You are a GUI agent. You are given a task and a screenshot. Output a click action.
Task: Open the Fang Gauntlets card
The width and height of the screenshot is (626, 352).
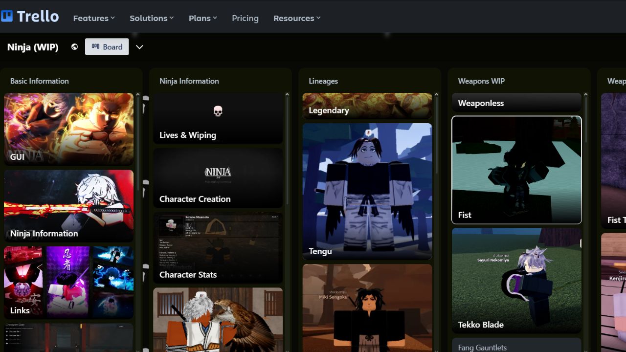pos(516,347)
